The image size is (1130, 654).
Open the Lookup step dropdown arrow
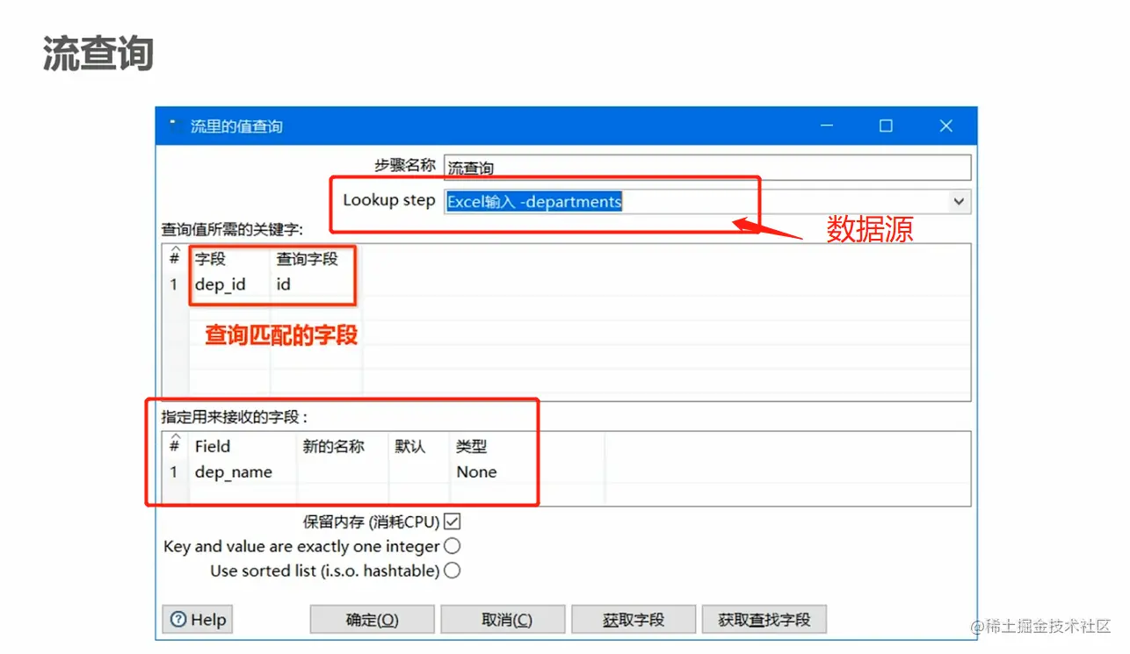coord(959,201)
